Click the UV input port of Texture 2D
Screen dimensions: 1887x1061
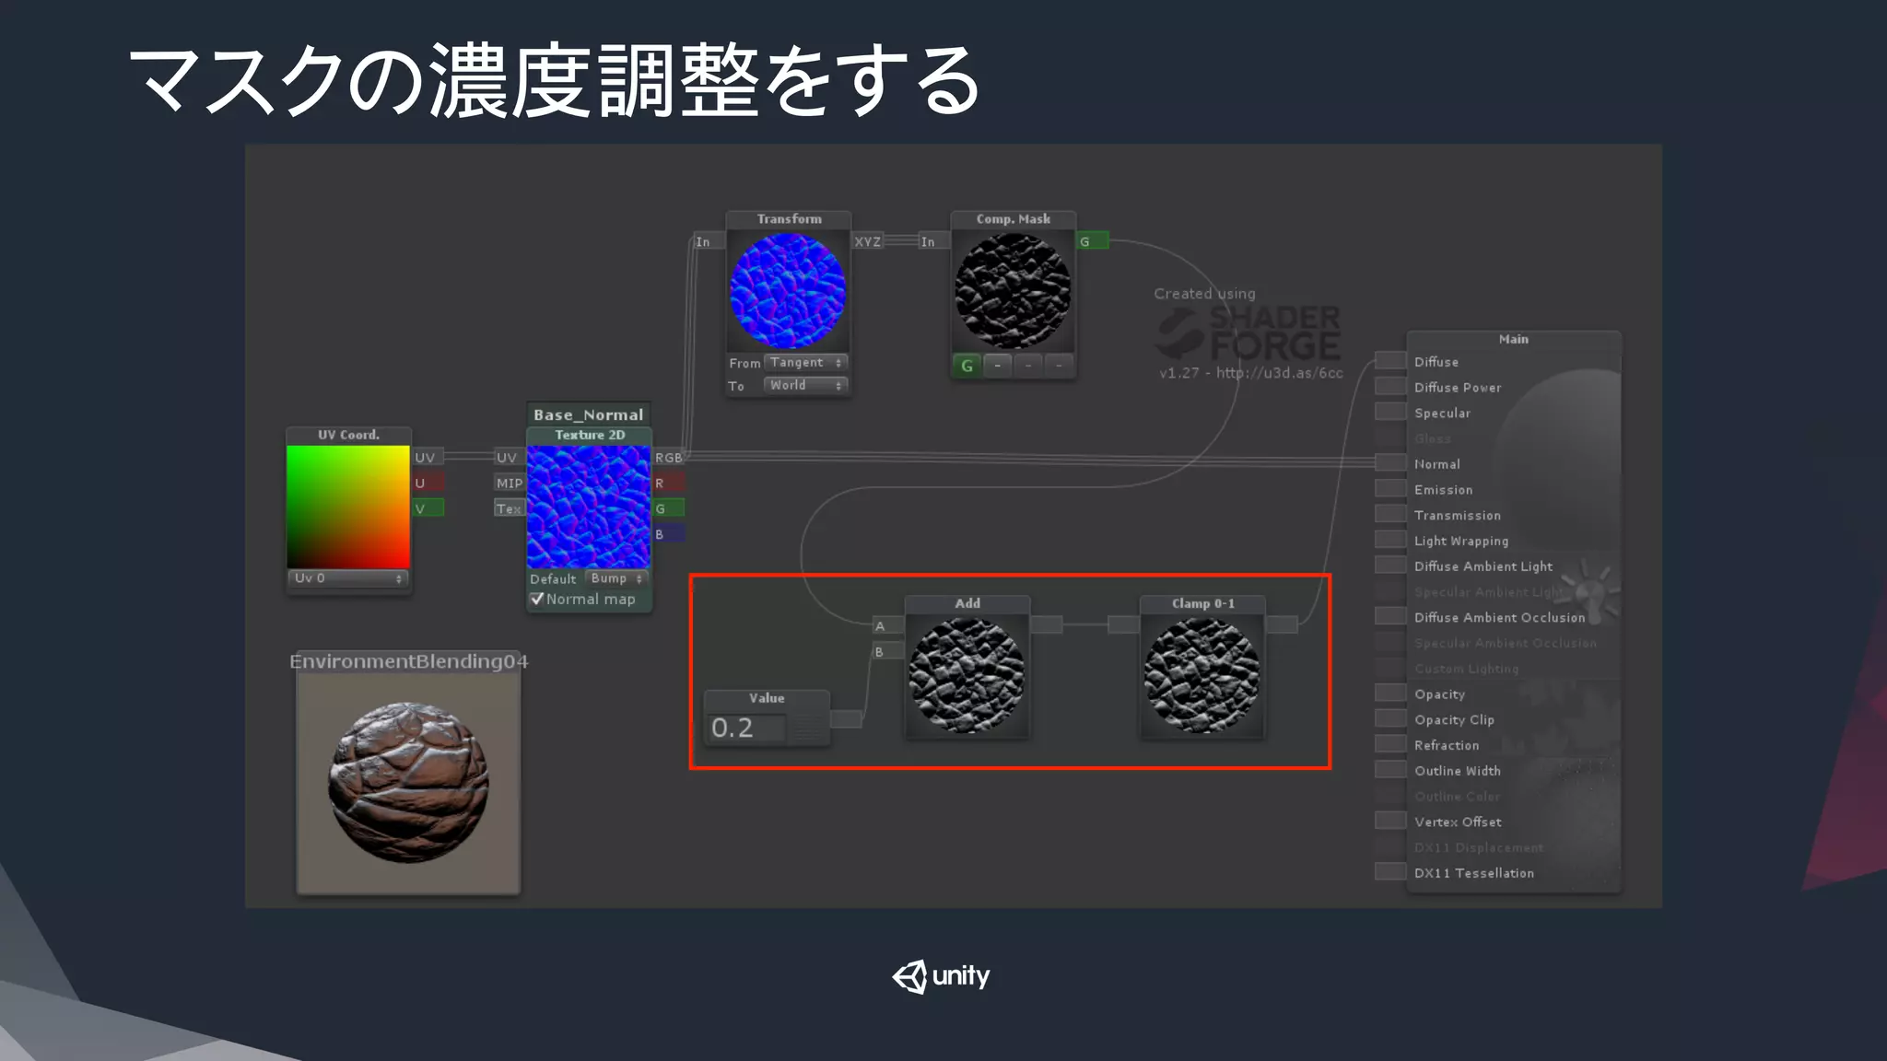pos(509,457)
